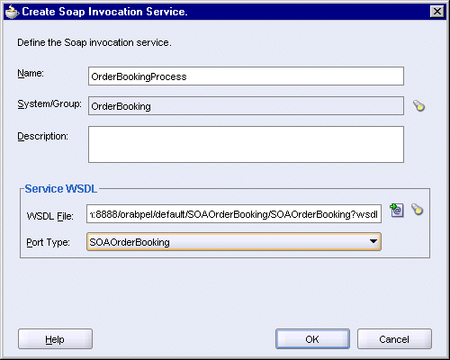The height and width of the screenshot is (360, 450).
Task: Browse for WSDL file with flashlight icon
Action: (417, 210)
